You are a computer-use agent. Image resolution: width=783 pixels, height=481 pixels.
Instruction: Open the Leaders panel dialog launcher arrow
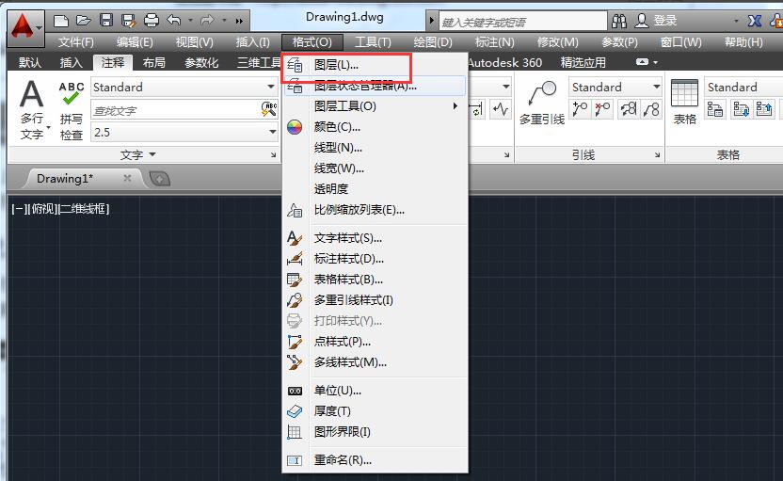pos(657,155)
